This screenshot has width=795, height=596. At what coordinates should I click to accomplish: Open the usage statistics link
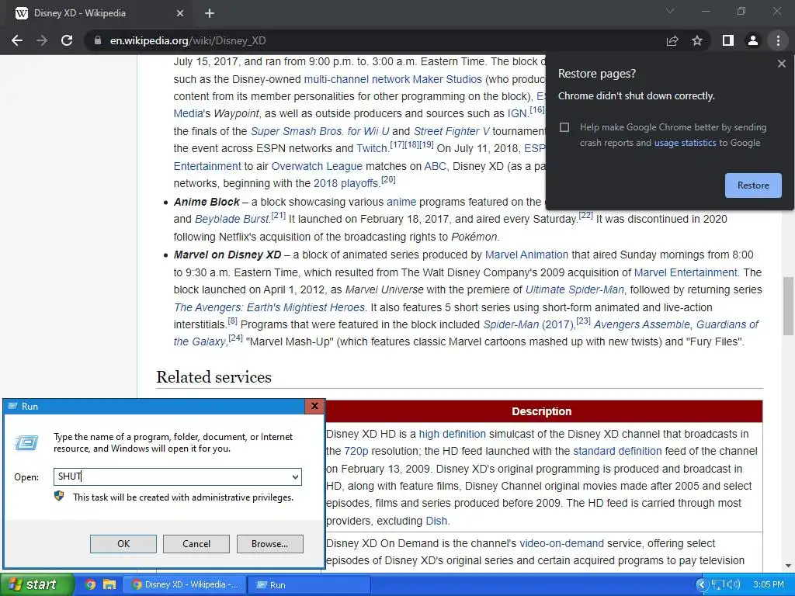point(685,143)
